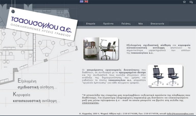Select the Πελάτες menu item

click(126, 24)
